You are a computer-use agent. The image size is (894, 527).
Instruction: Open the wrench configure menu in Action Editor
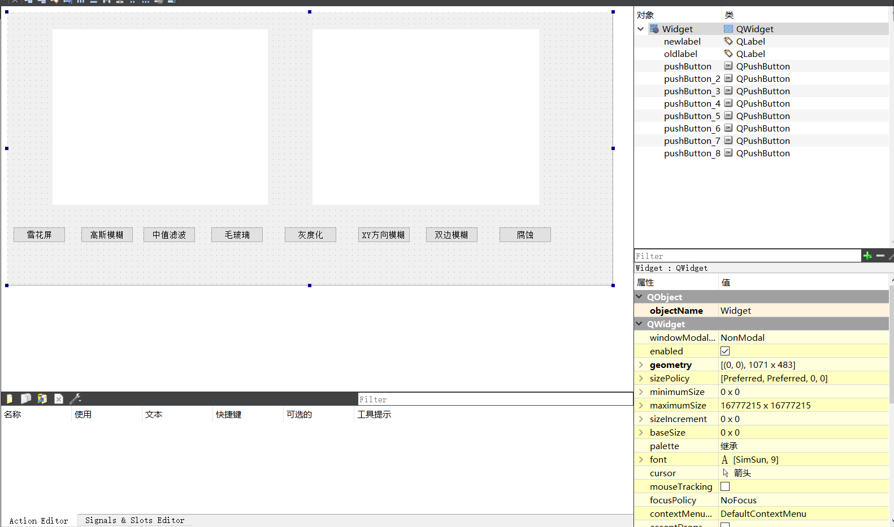[76, 399]
